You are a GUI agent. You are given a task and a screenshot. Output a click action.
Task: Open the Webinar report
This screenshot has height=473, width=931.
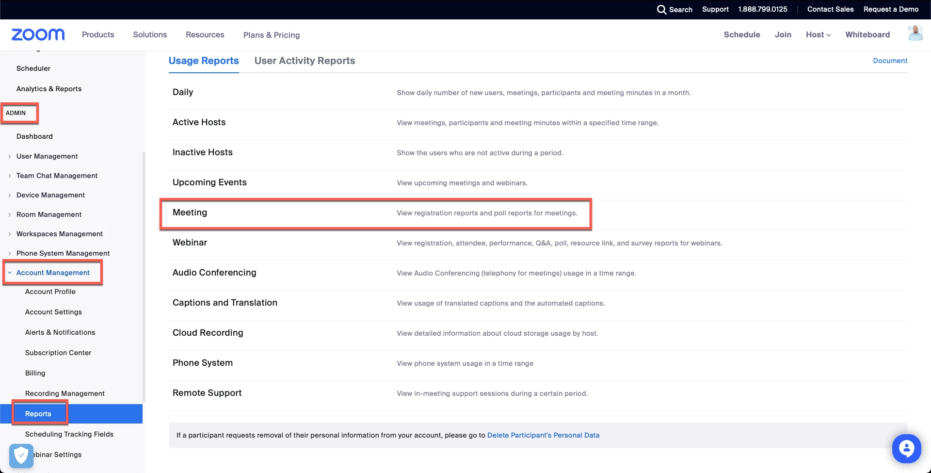pos(190,243)
